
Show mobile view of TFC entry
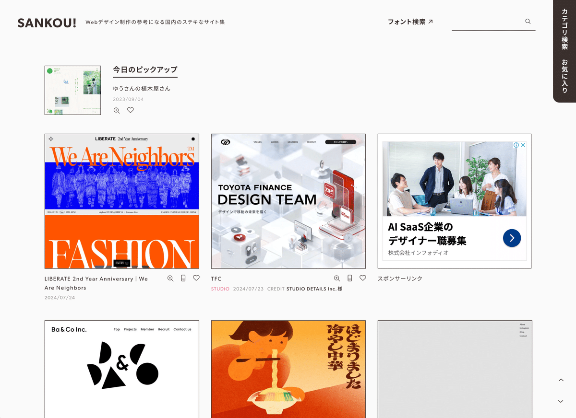pos(350,278)
